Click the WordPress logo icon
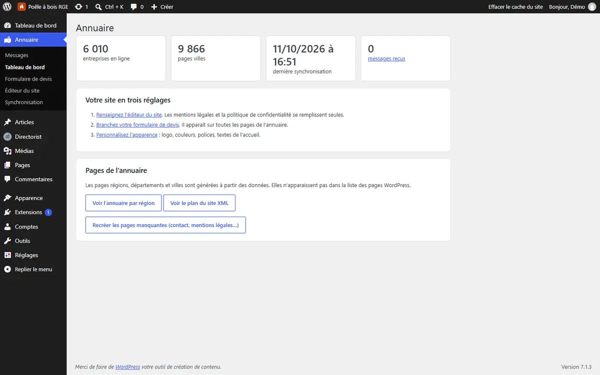Image resolution: width=600 pixels, height=375 pixels. (x=7, y=7)
